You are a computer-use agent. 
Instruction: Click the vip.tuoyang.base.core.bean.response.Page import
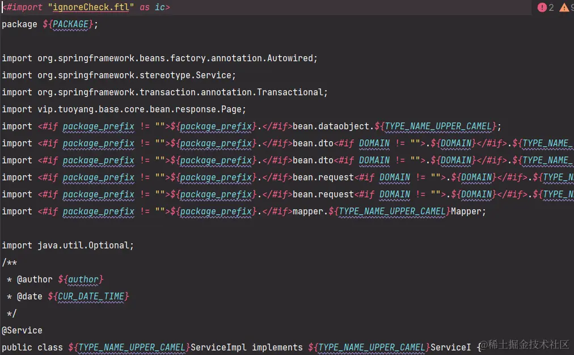pyautogui.click(x=124, y=109)
